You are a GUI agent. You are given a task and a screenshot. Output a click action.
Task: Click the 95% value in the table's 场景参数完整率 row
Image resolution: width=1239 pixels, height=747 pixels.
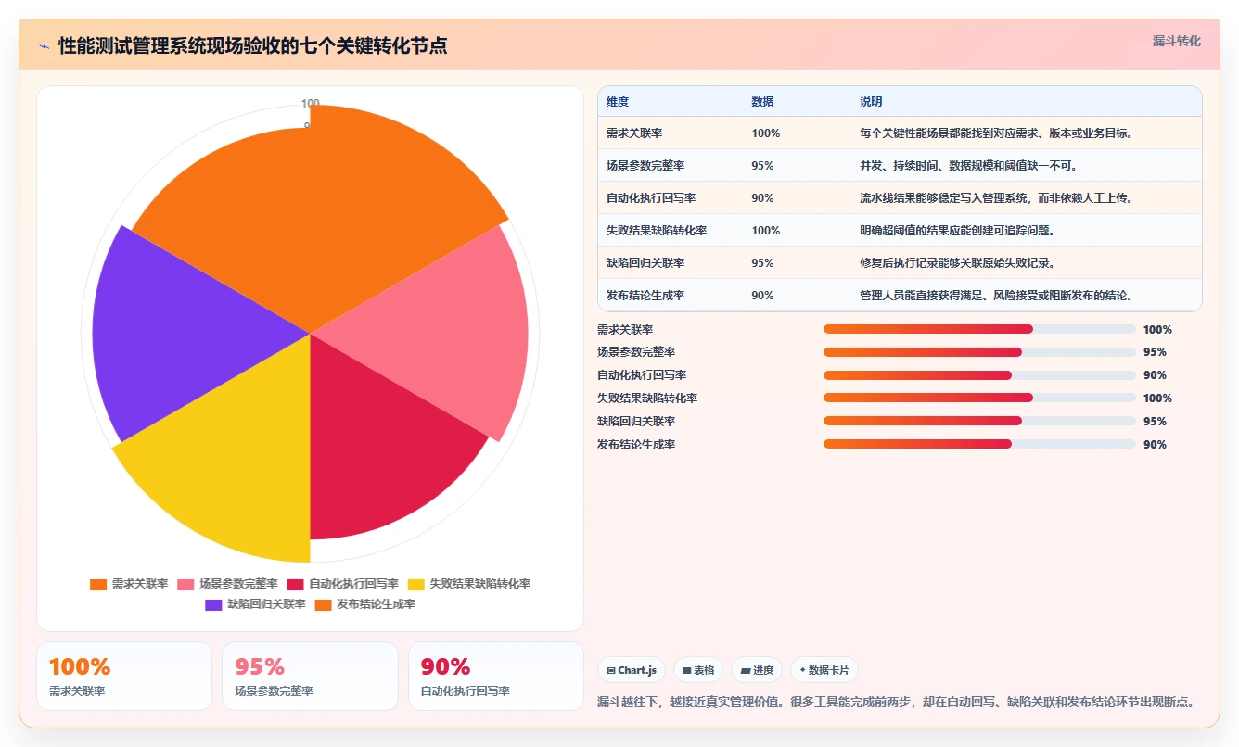click(762, 166)
